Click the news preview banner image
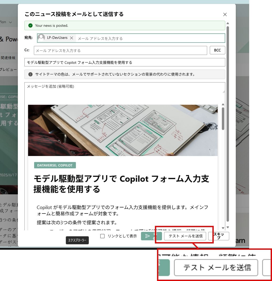This screenshot has width=272, height=281. coord(123,130)
